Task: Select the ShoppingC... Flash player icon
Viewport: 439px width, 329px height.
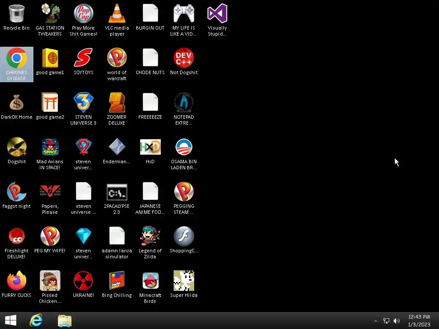Action: [183, 236]
